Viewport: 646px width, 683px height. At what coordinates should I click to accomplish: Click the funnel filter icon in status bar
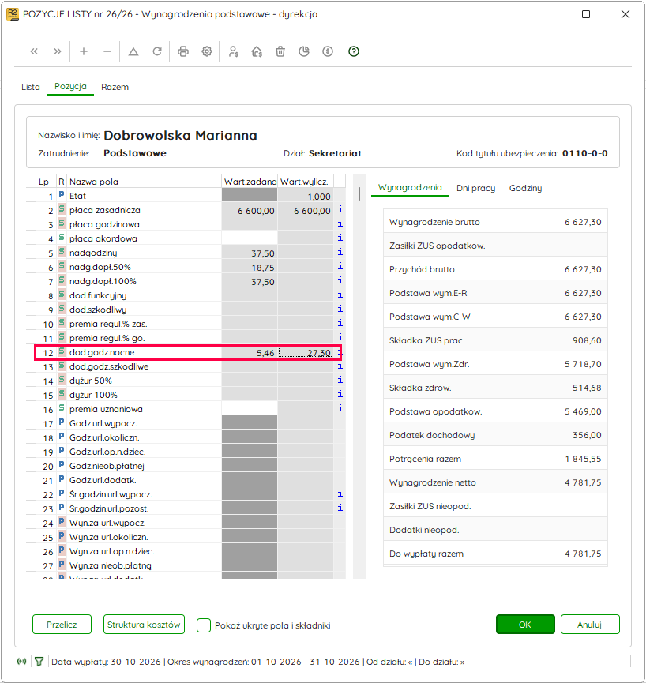(39, 662)
